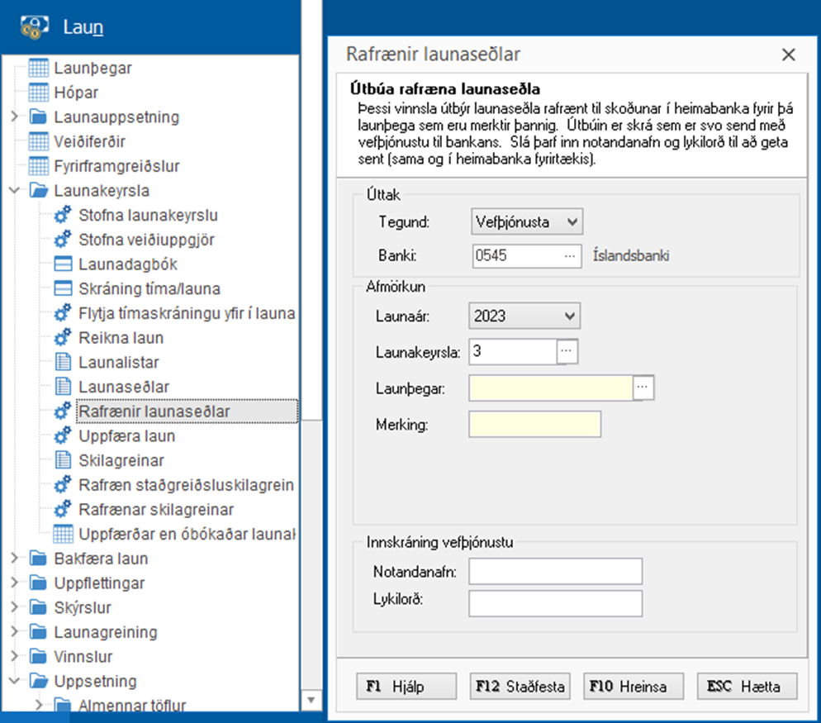Click the Notandanafn input field
The height and width of the screenshot is (723, 821).
(555, 571)
